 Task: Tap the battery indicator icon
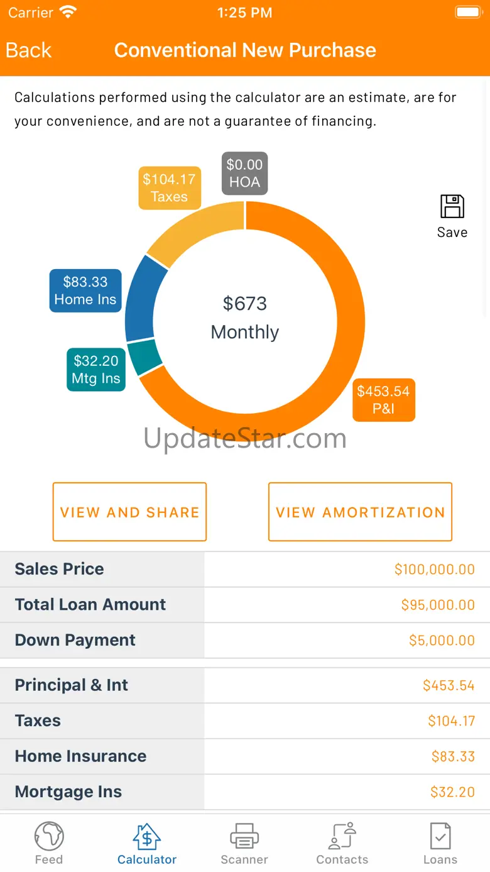pyautogui.click(x=468, y=12)
